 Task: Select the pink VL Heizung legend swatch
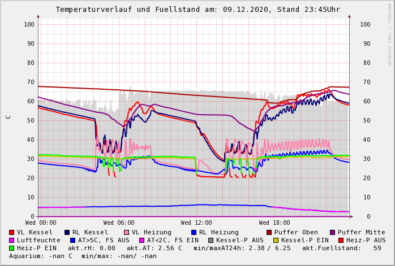coord(127,232)
